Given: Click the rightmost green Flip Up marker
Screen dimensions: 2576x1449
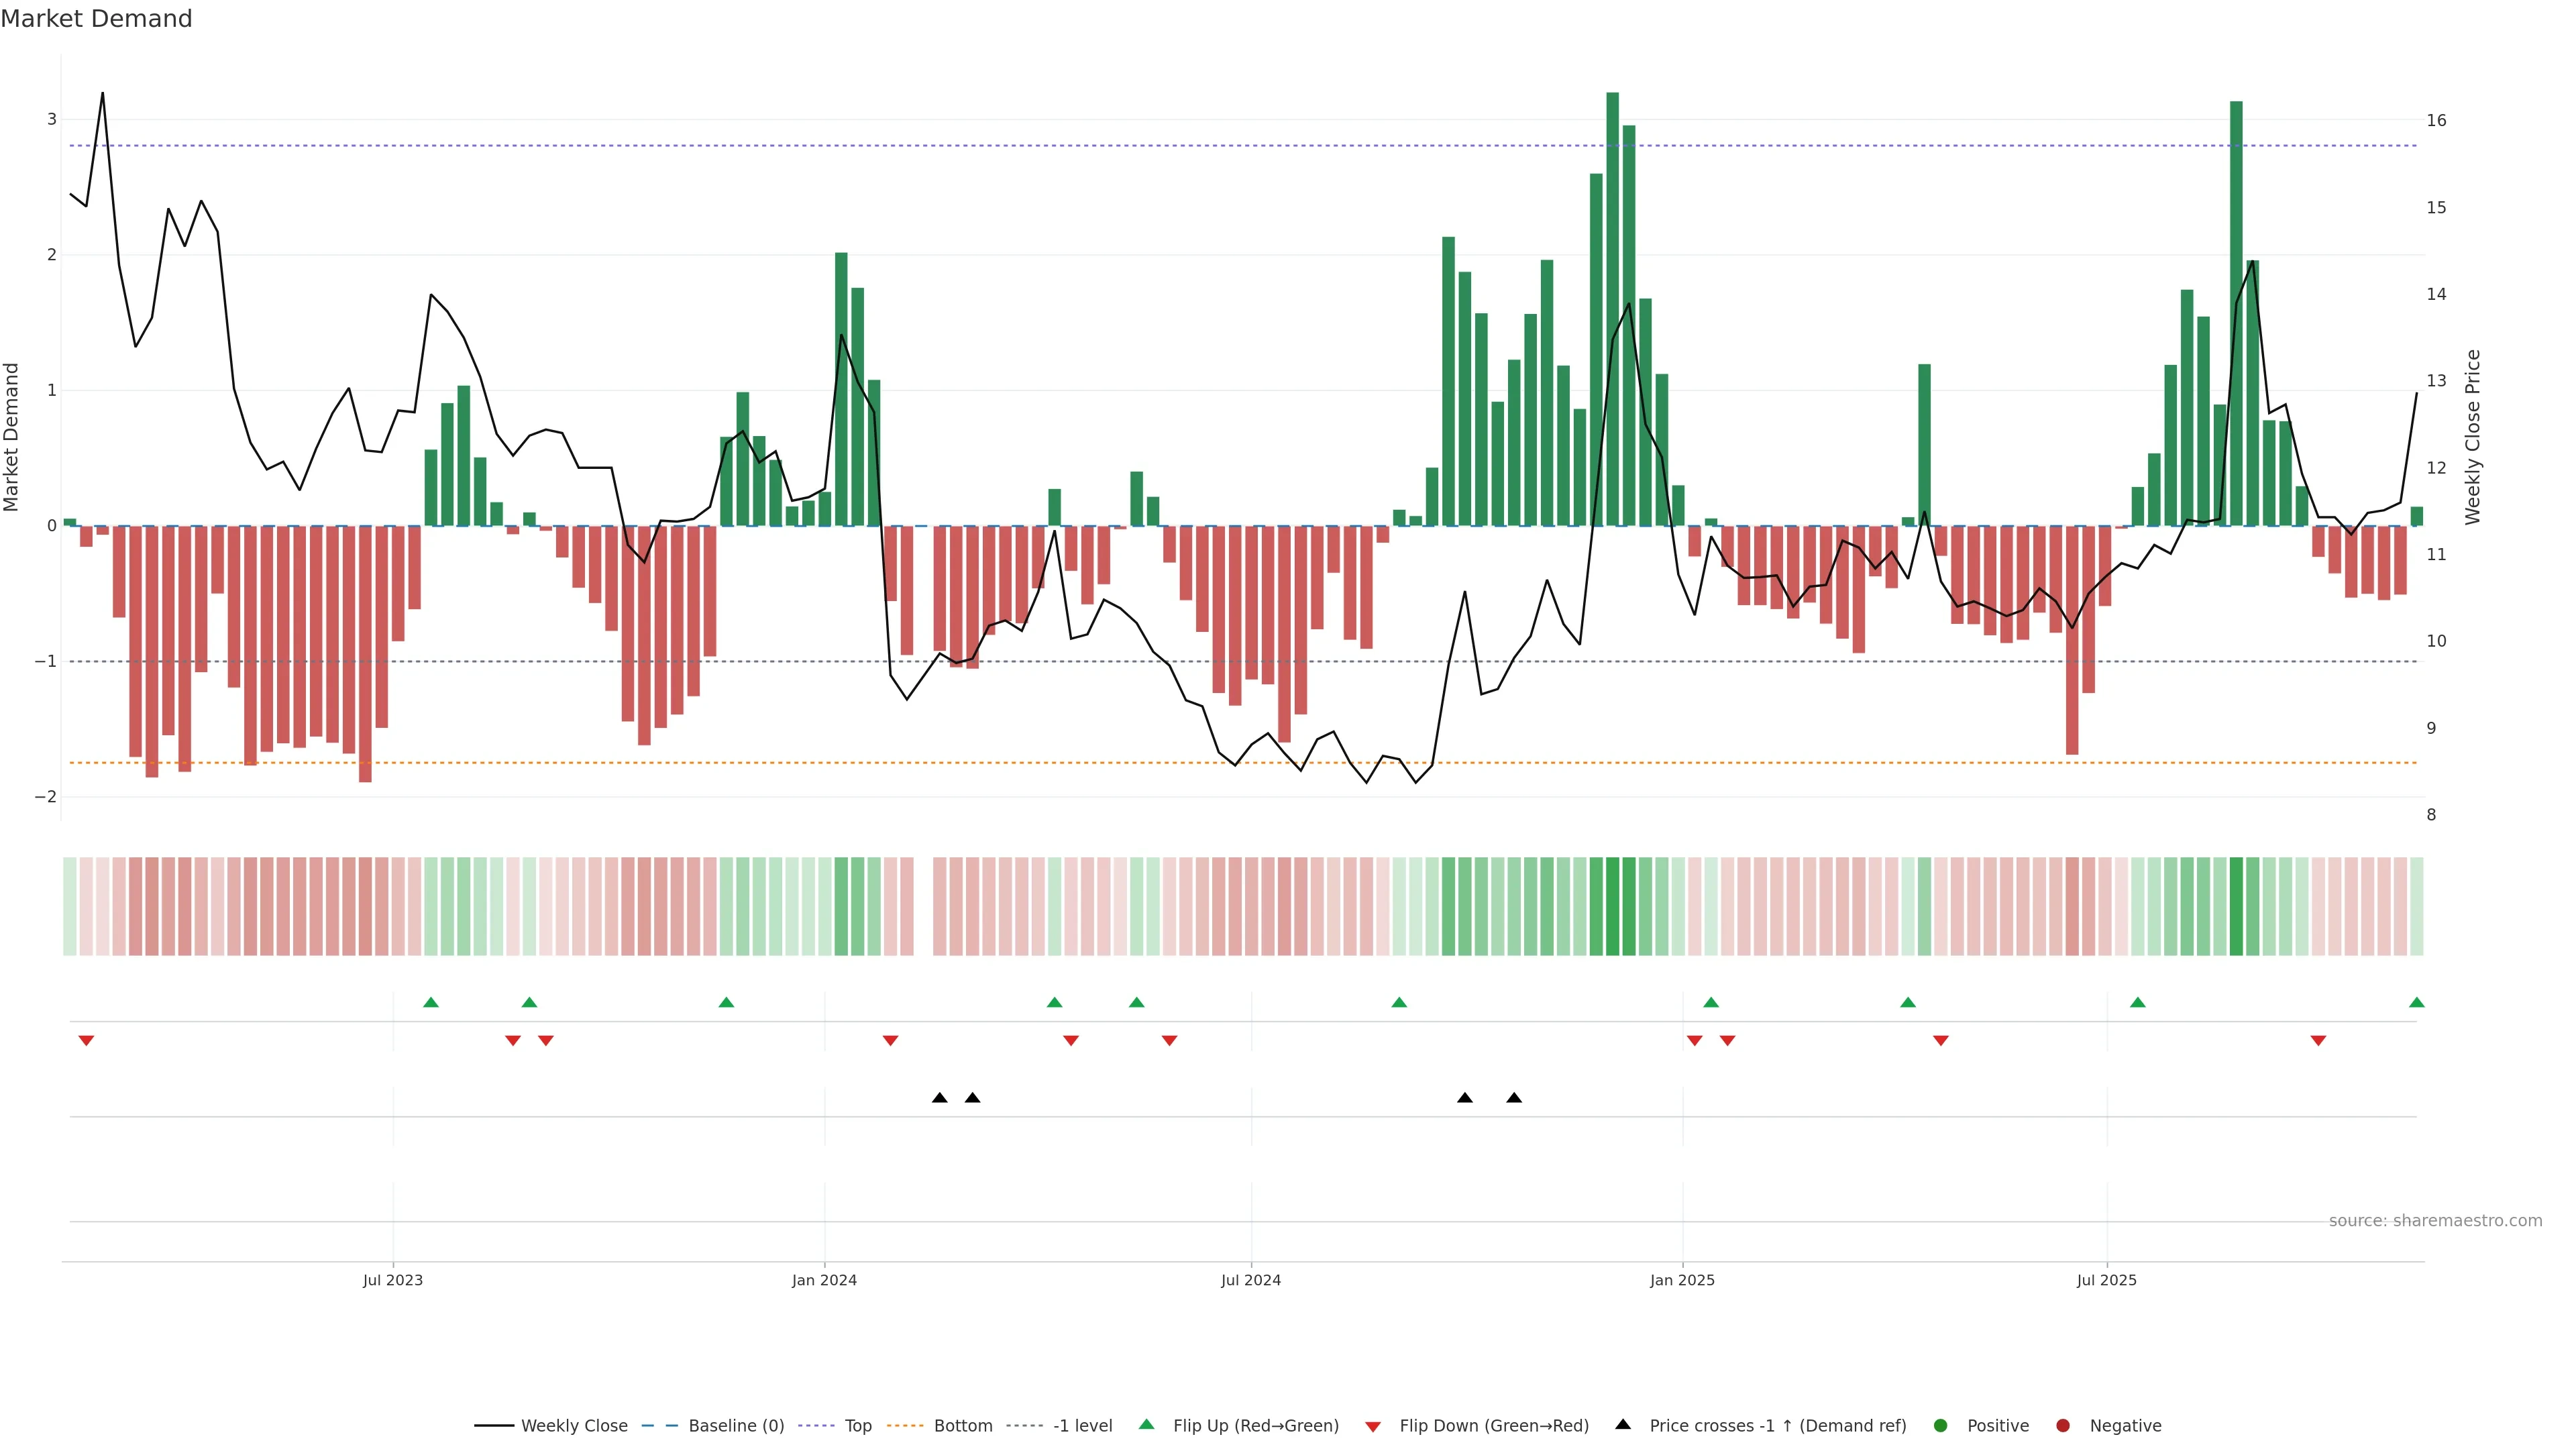Looking at the screenshot, I should (x=2416, y=1002).
